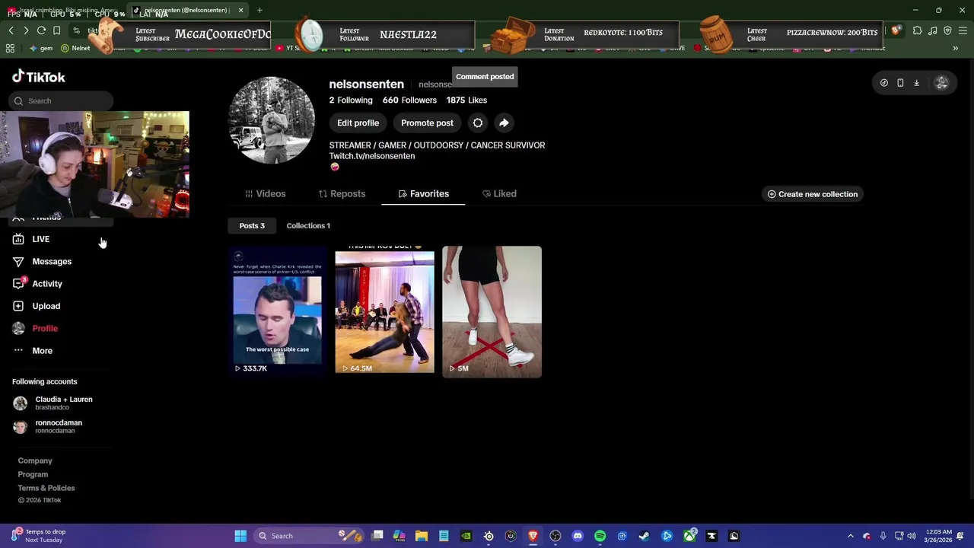
Task: Open the account avatar in top-right corner
Action: 941,83
